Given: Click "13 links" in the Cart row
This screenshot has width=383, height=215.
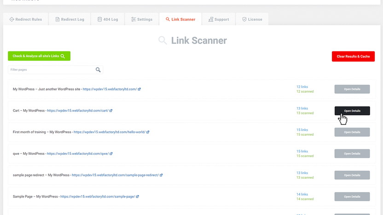Looking at the screenshot, I should click(x=302, y=108).
